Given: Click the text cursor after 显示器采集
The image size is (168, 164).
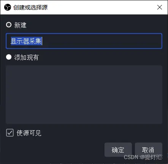Looking at the screenshot, I should (x=42, y=41).
